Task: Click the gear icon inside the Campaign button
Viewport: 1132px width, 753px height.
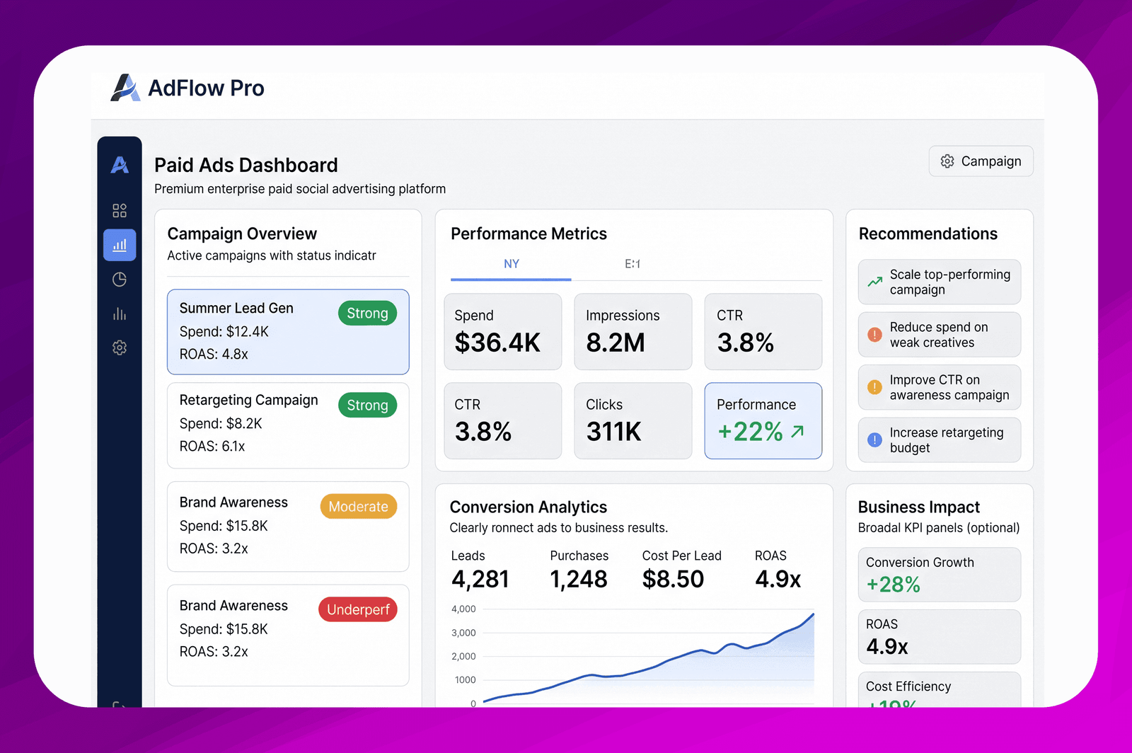Action: point(947,161)
